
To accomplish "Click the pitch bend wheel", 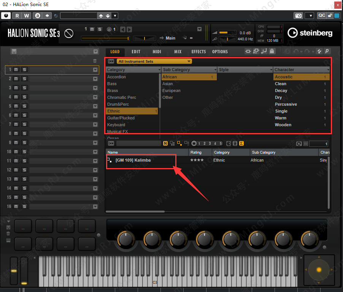I will click(x=14, y=271).
